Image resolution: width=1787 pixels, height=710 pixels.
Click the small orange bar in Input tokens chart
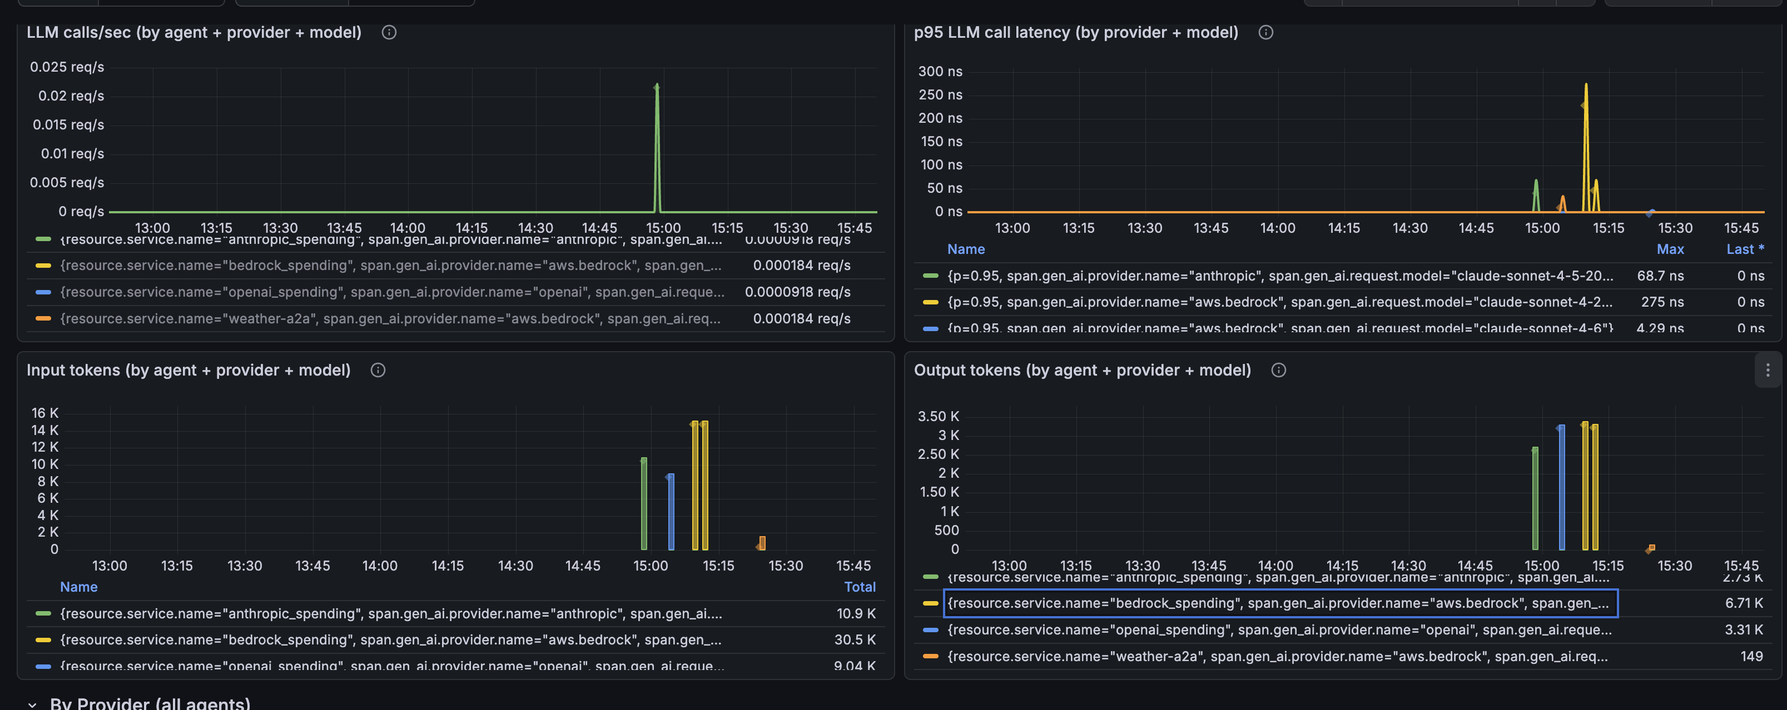[762, 543]
